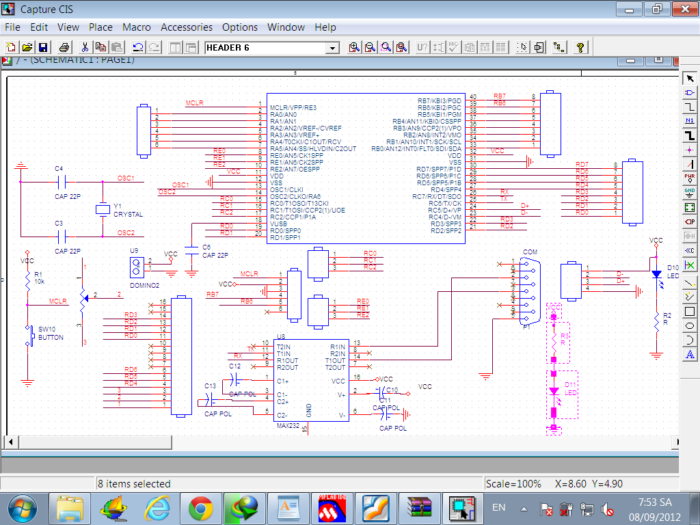Select the Place Part tool
700x525 pixels.
[690, 92]
